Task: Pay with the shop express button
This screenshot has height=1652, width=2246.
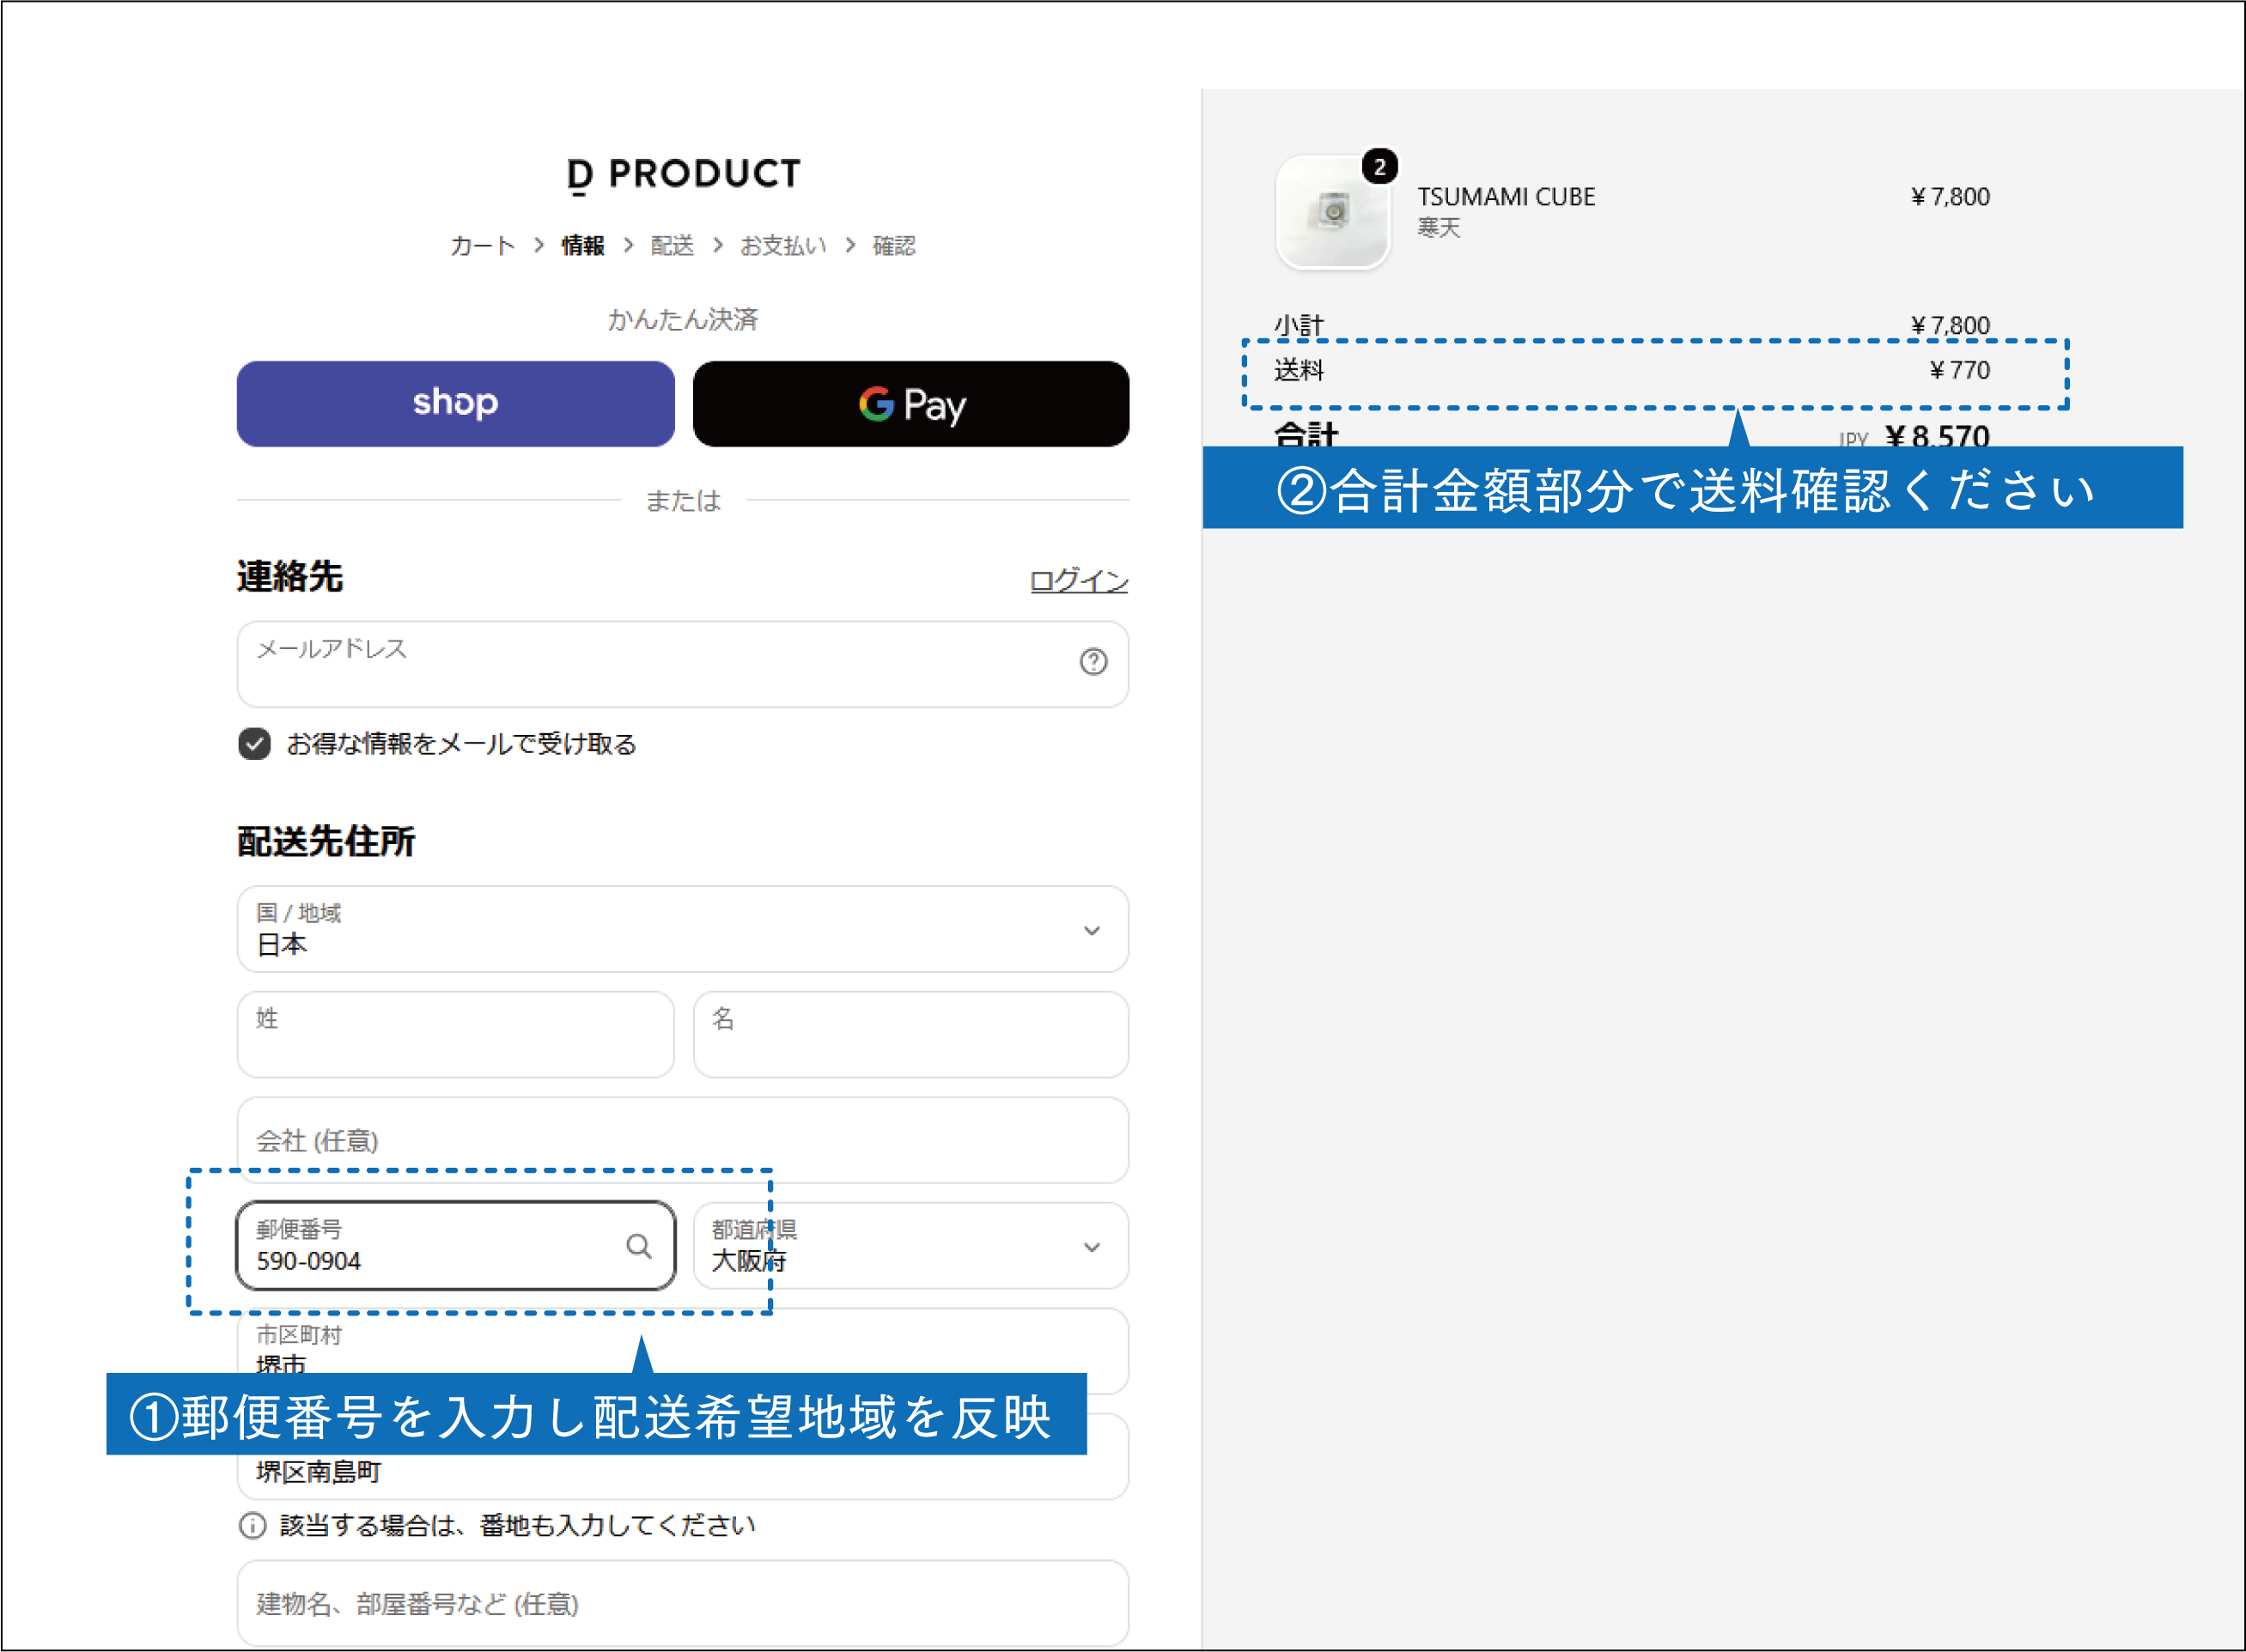Action: click(455, 404)
